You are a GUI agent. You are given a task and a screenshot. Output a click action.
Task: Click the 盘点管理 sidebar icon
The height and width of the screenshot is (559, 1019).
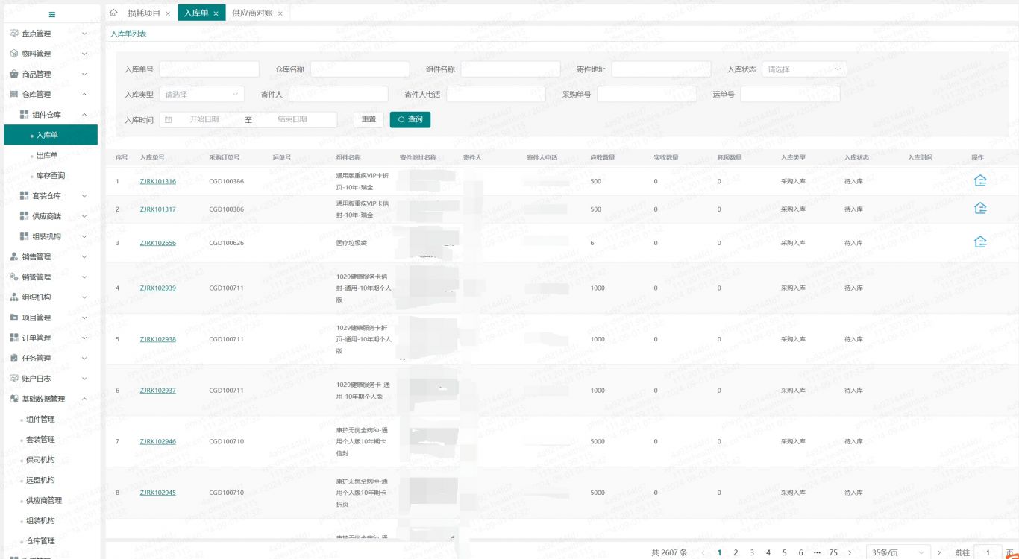click(14, 34)
